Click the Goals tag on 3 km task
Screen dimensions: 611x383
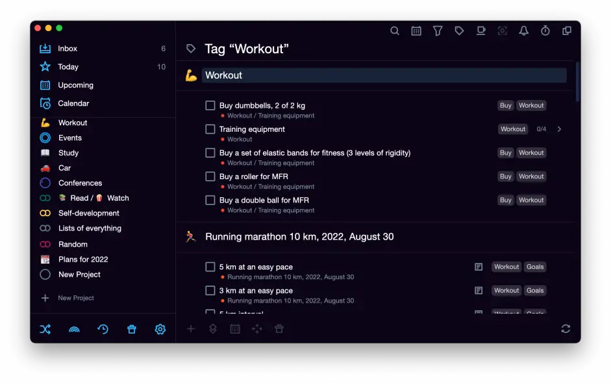click(x=535, y=290)
